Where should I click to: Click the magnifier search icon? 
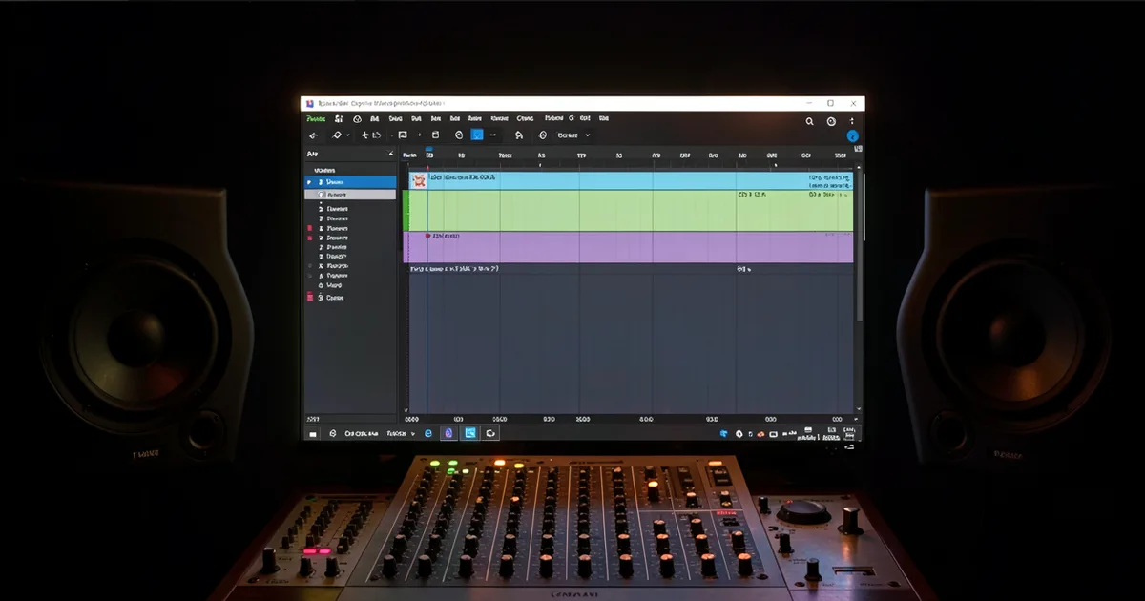[x=810, y=121]
